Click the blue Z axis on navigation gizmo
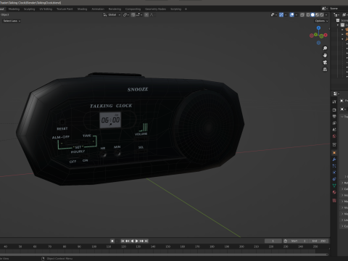Screen dimensions: 348x261 pos(318,28)
